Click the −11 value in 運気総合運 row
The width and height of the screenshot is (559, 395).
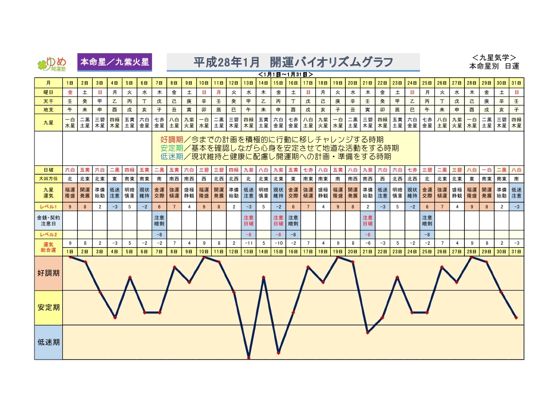tap(249, 243)
